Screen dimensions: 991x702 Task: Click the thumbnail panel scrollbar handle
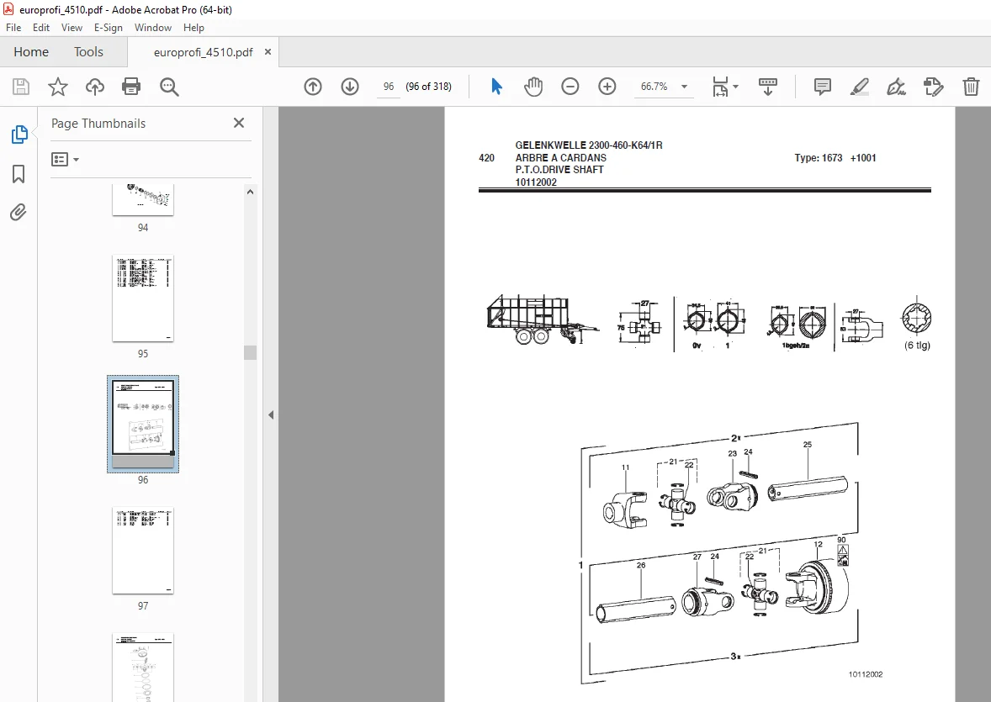(251, 352)
